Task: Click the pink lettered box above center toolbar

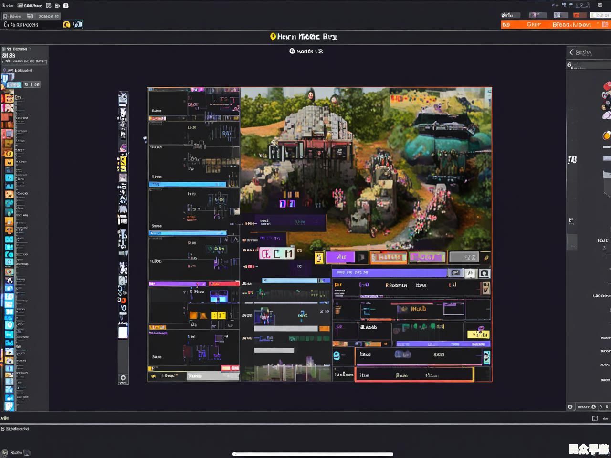Action: point(277,254)
